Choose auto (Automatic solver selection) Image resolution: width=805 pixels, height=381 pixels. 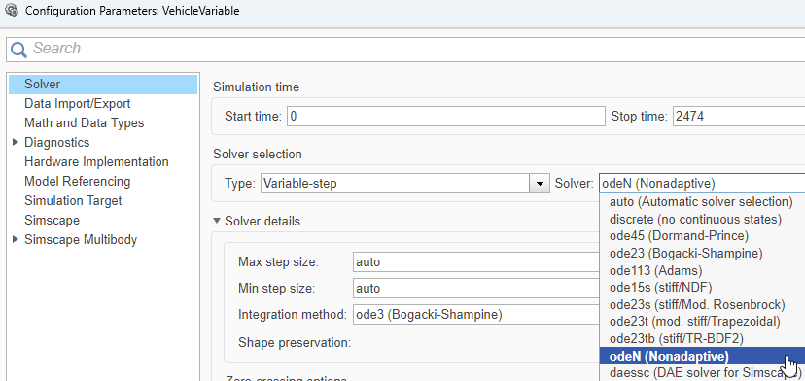[x=702, y=202]
